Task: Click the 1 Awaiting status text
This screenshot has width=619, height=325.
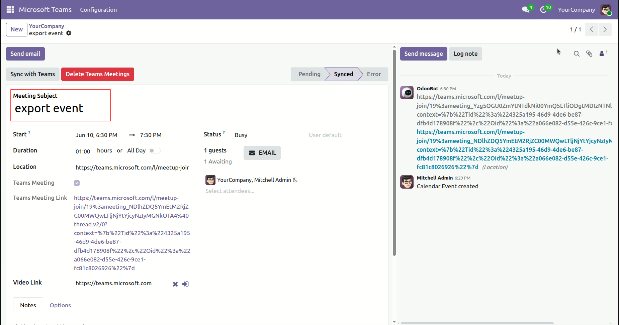Action: (218, 161)
